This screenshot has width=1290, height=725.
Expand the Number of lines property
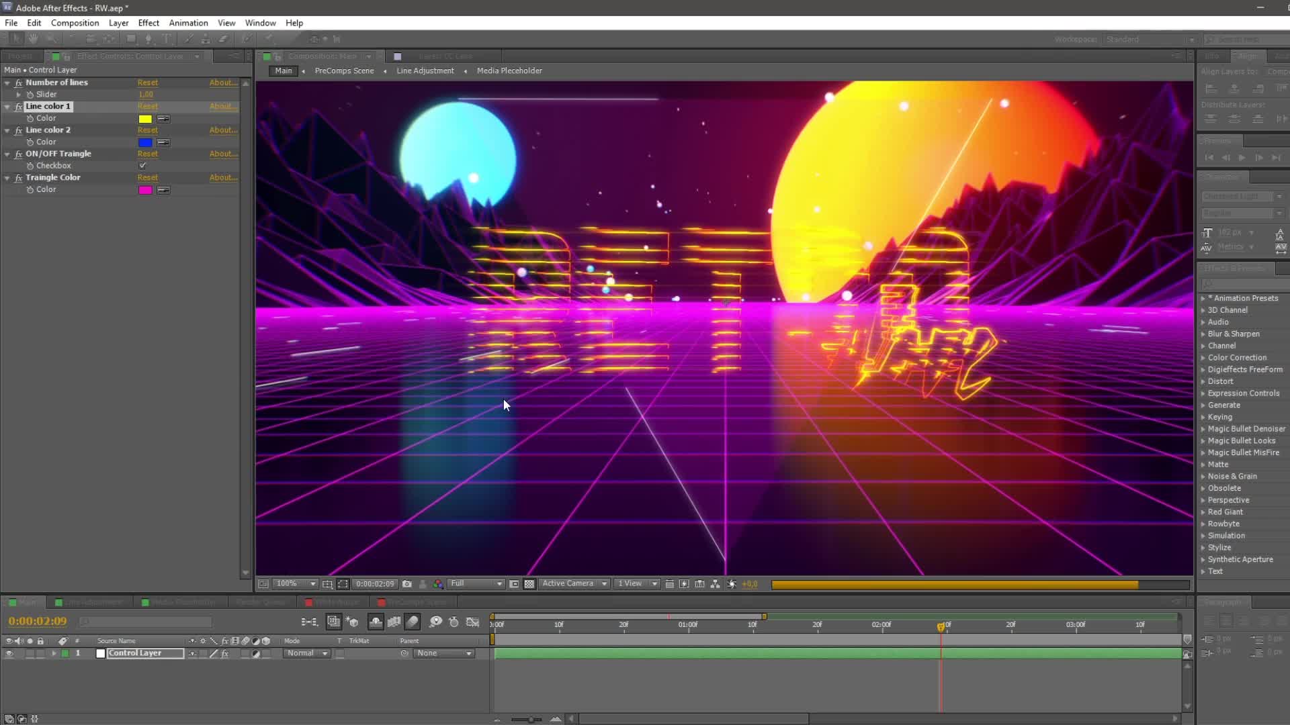coord(8,83)
